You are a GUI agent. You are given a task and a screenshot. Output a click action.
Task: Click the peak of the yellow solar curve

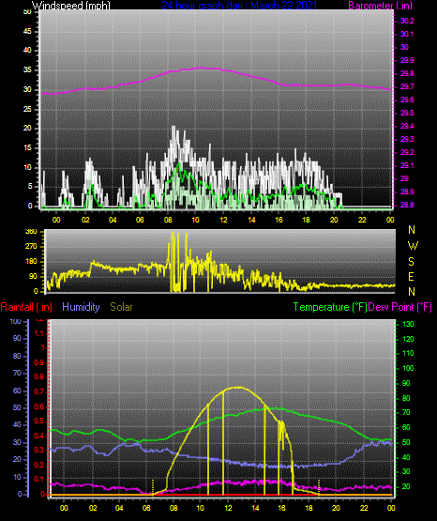(x=238, y=388)
